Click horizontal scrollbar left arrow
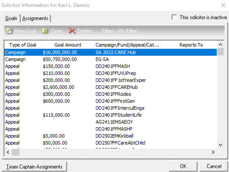Screen dimensions: 229x172 (8, 152)
